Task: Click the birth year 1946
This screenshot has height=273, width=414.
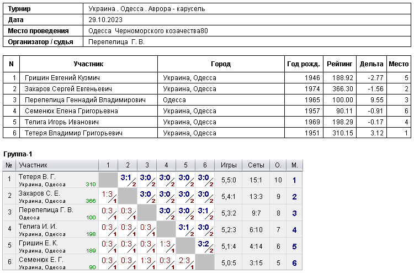Action: tap(312, 78)
